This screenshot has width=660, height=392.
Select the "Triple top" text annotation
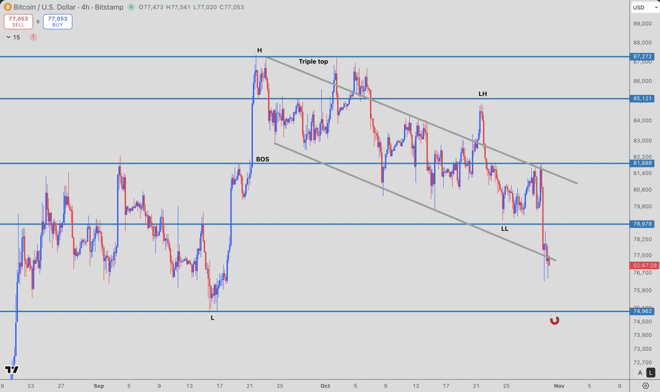[313, 62]
